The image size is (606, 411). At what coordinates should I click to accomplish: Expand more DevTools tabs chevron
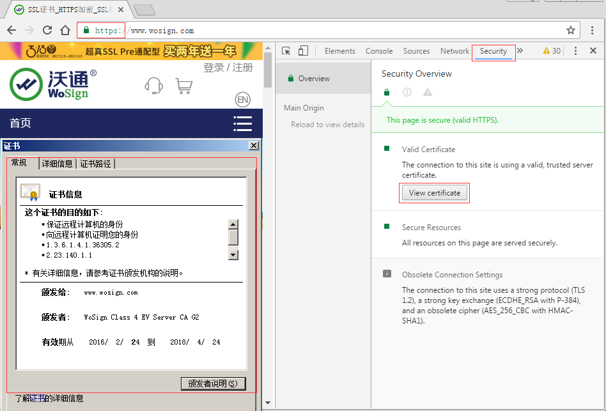pyautogui.click(x=520, y=51)
